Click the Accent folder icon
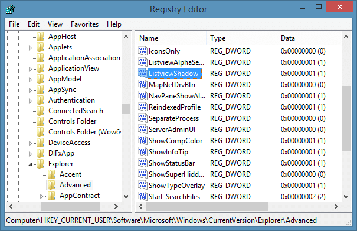 click(x=52, y=174)
